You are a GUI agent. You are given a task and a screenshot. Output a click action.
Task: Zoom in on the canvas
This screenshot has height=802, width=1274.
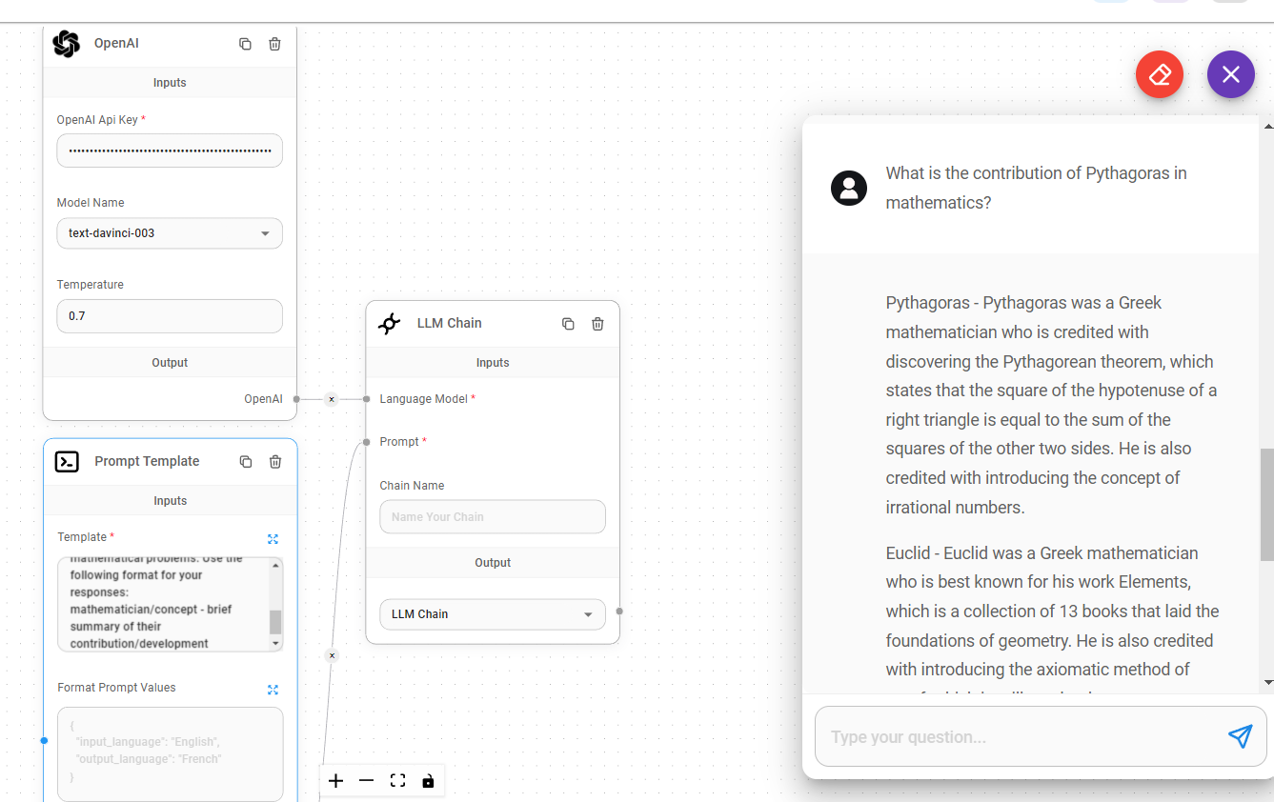335,780
